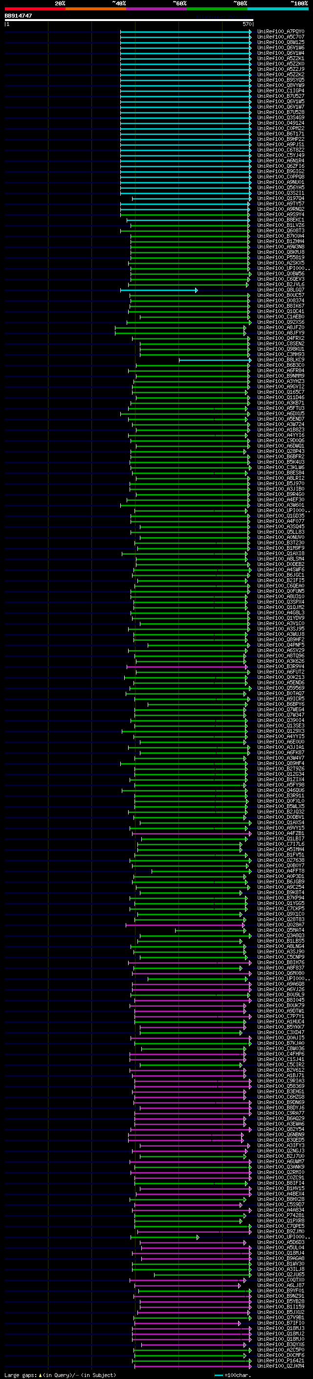Select hit label UniRef100_C5YJ49
This screenshot has height=1379, width=313.
pyautogui.click(x=281, y=155)
